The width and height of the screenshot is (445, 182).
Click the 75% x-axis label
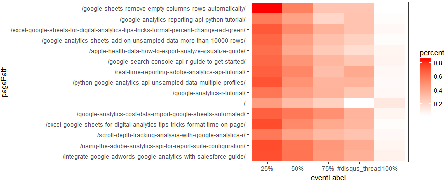328,169
